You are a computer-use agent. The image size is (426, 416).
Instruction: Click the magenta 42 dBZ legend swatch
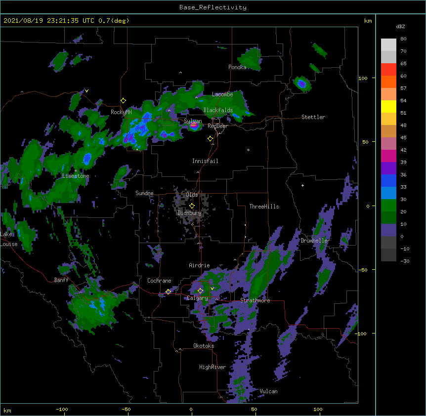click(388, 156)
